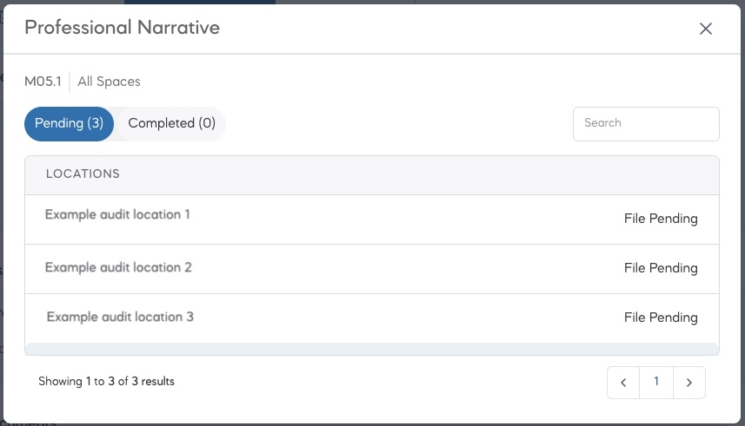Screen dimensions: 745x426
Task: Click File Pending for audit location 3
Action: (661, 318)
